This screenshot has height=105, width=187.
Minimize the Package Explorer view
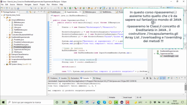[x=41, y=12]
